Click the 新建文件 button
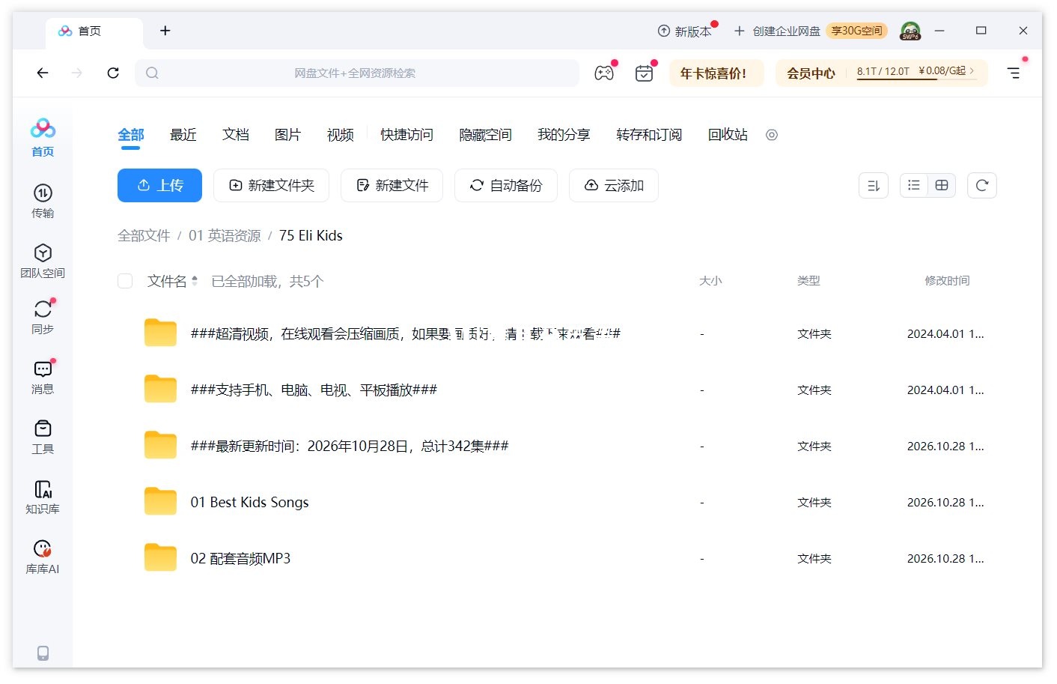 (x=392, y=186)
